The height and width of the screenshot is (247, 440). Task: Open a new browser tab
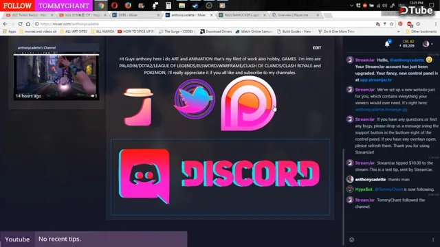pos(328,15)
